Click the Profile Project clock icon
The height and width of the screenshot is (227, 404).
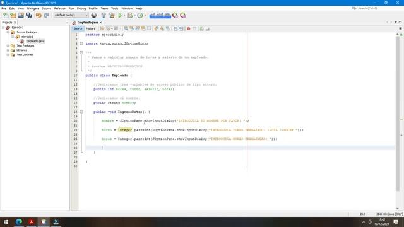tap(140, 15)
